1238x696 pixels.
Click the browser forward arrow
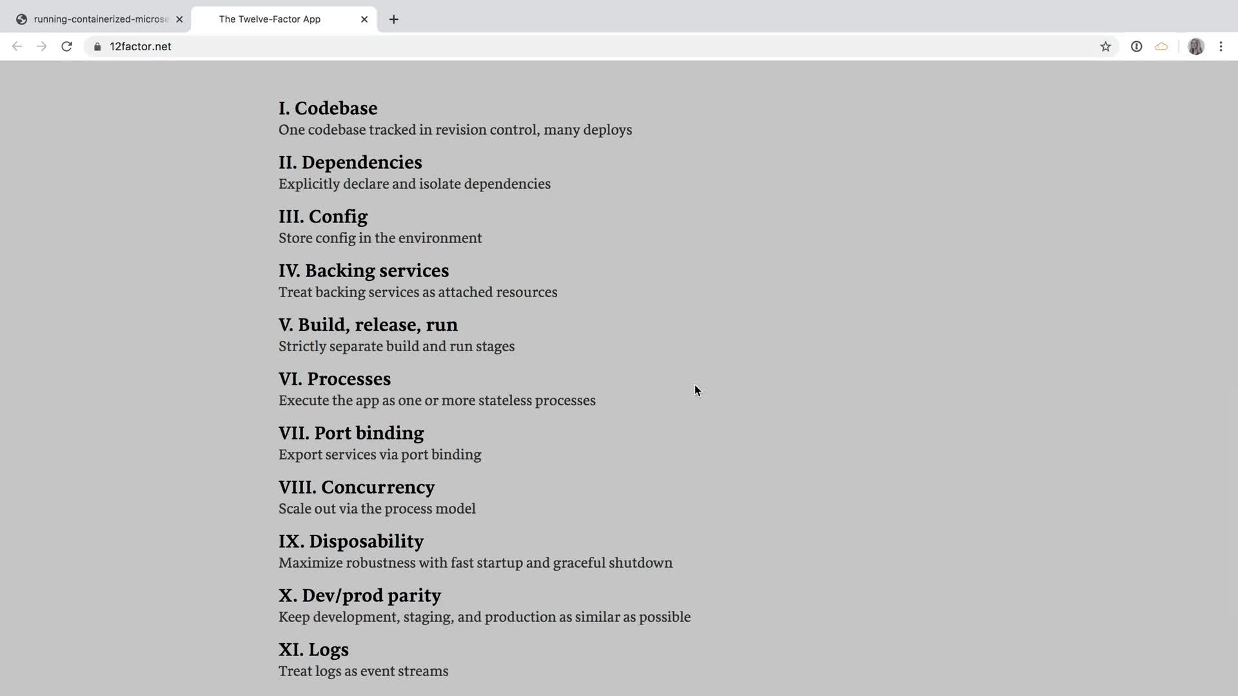coord(42,46)
